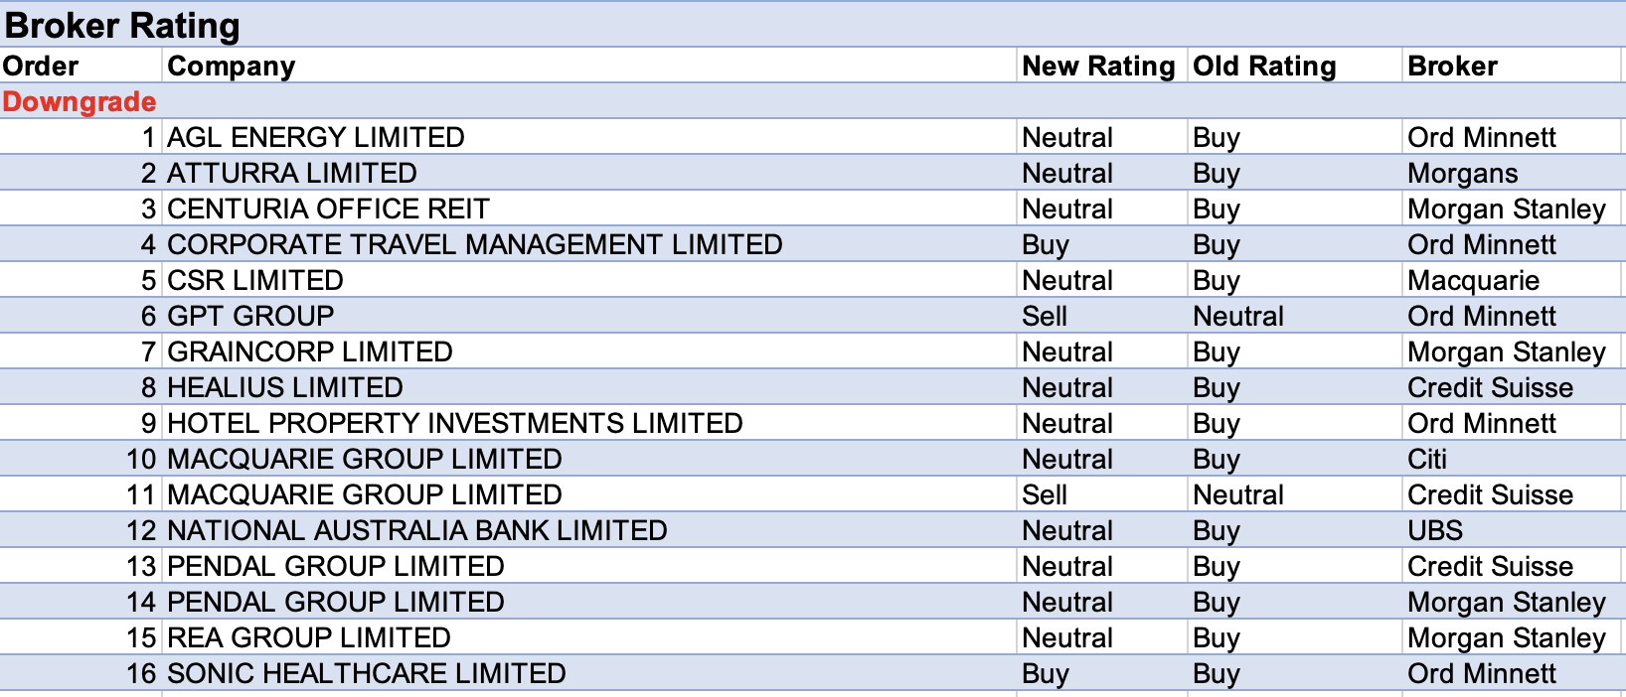Select the Broker column header

(x=1452, y=66)
